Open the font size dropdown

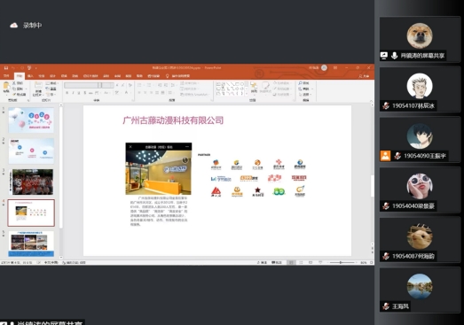pos(108,85)
